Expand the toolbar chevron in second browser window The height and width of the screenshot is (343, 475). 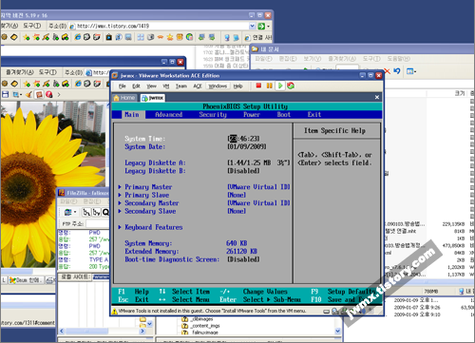tap(59, 94)
